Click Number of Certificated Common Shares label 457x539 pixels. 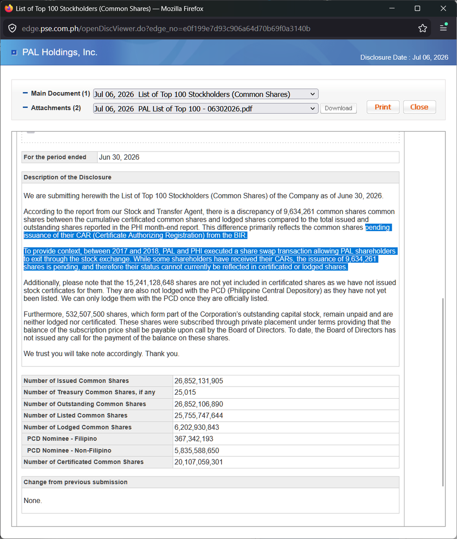83,462
